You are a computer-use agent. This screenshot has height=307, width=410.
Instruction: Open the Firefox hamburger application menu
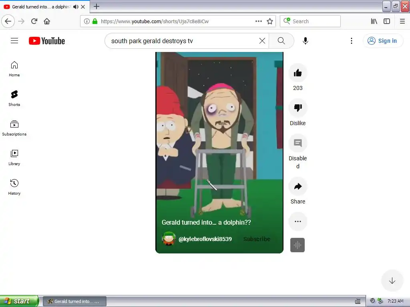pyautogui.click(x=402, y=21)
